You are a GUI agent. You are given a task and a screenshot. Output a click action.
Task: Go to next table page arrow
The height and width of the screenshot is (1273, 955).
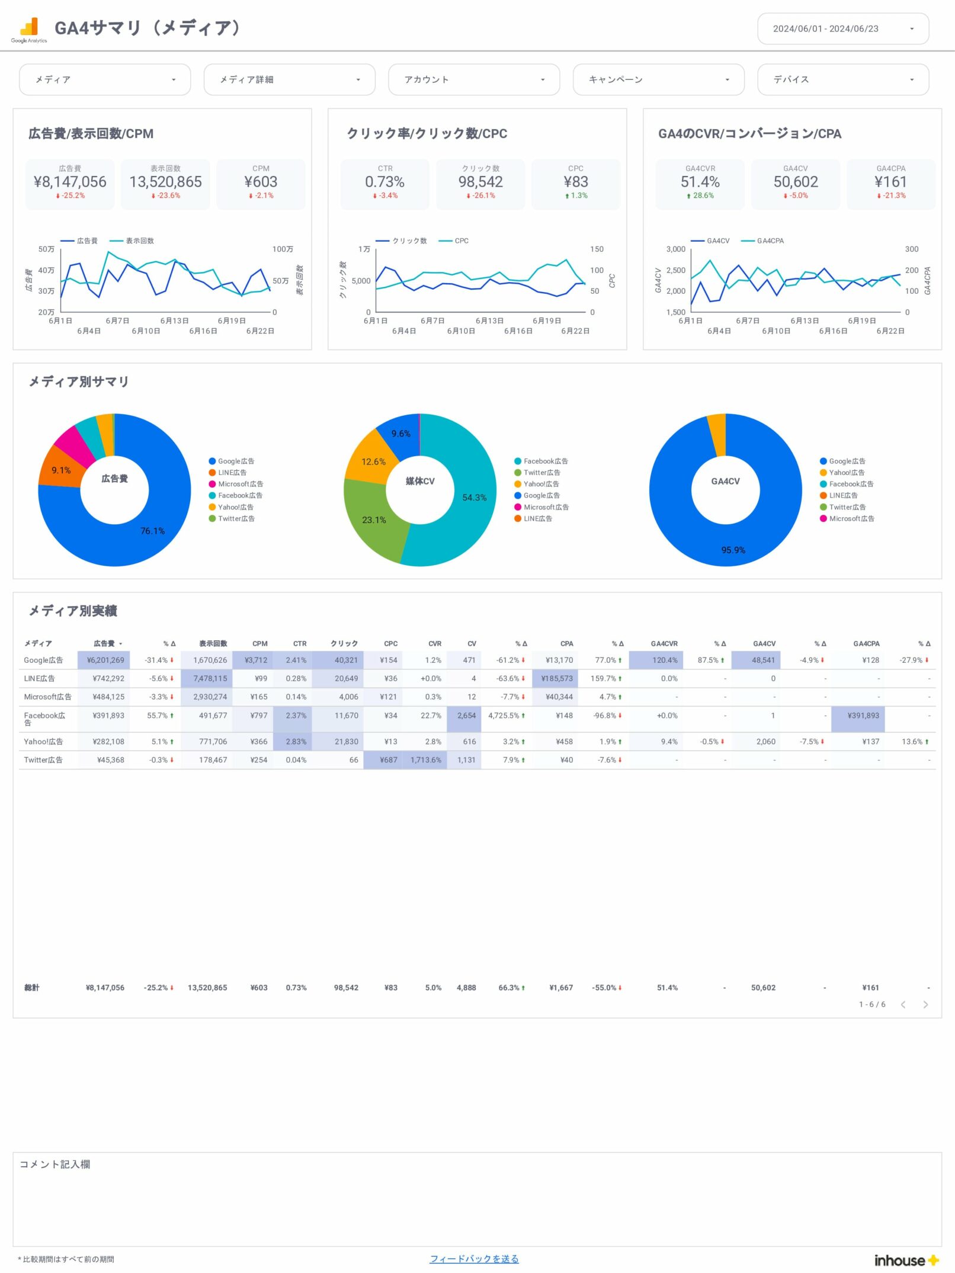[925, 1004]
